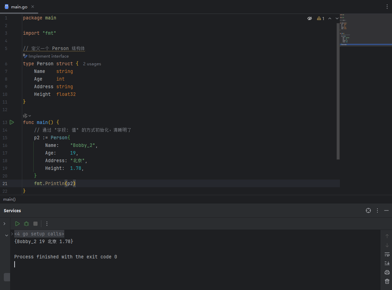Click the "Bobby_2" string literal
The width and height of the screenshot is (392, 290).
tap(82, 146)
